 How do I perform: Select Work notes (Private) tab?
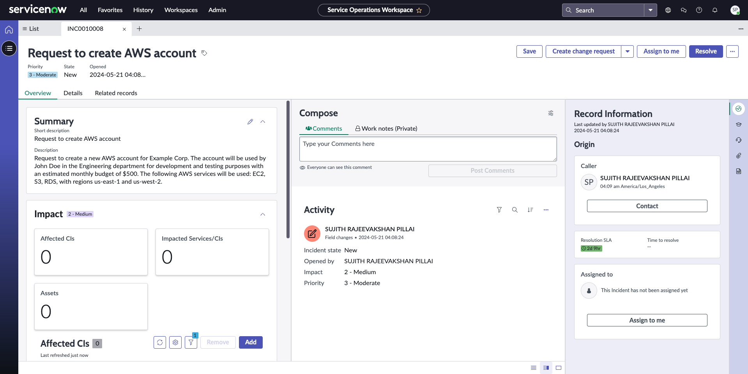(x=386, y=129)
